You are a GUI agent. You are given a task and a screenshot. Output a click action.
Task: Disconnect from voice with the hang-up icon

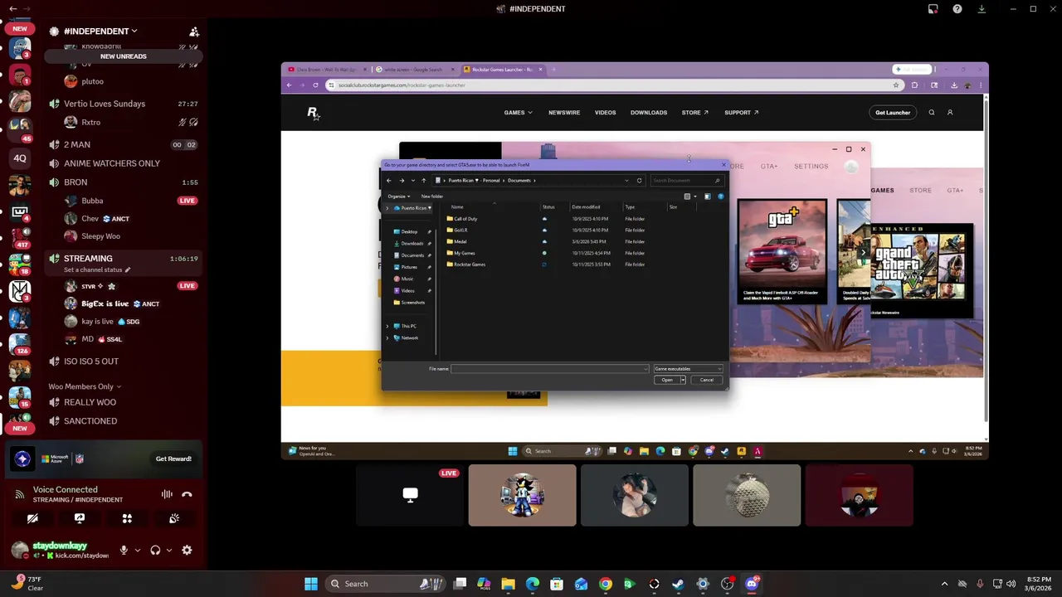click(187, 494)
